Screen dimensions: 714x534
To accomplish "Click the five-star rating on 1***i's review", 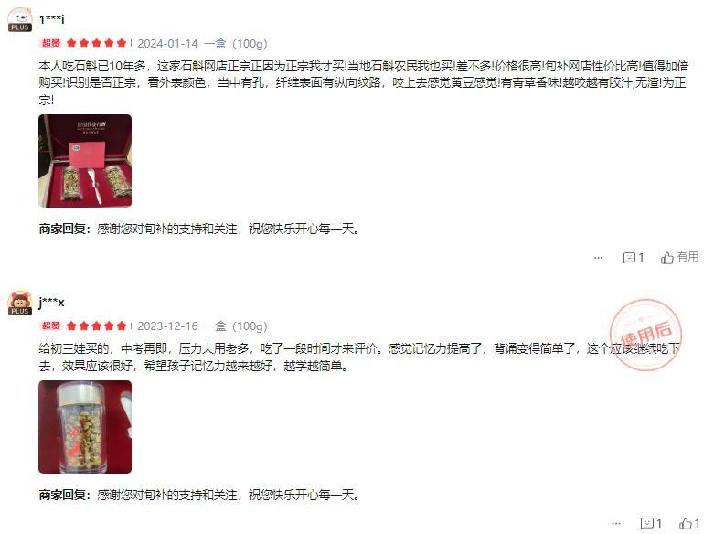I will pos(96,43).
